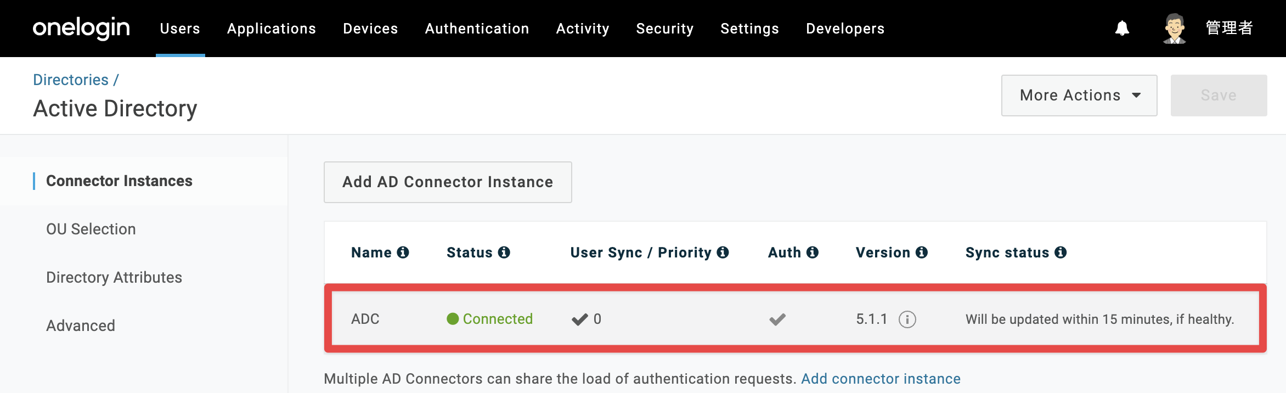Screen dimensions: 1286x393
Task: Click the Version column header
Action: point(883,252)
